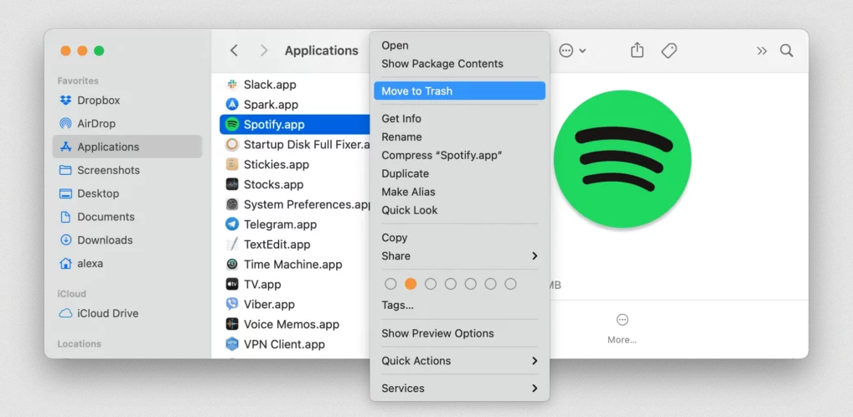Click the TV.app icon
The image size is (853, 417).
(232, 285)
